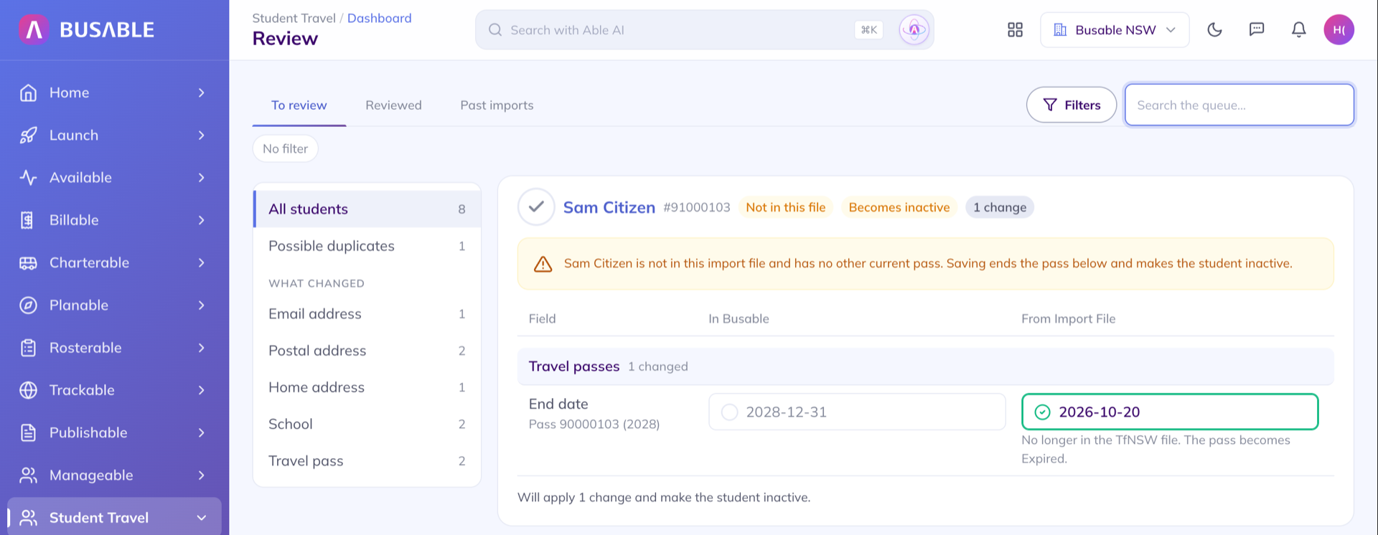This screenshot has height=535, width=1378.
Task: Click the Busable logo icon
Action: 34,29
